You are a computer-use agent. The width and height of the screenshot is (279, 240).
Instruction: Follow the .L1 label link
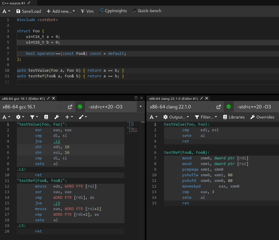(57, 141)
